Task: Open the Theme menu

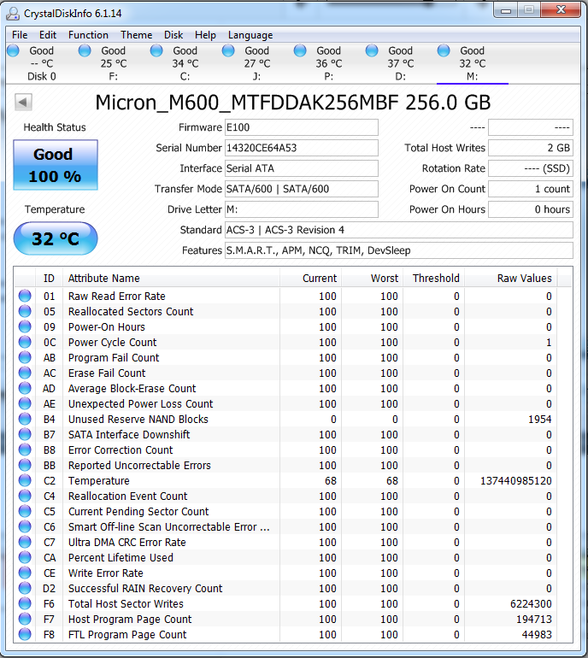Action: tap(136, 35)
